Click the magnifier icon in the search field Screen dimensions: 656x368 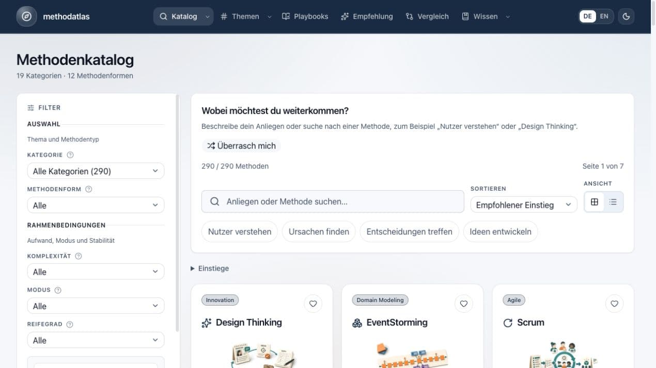coord(215,202)
